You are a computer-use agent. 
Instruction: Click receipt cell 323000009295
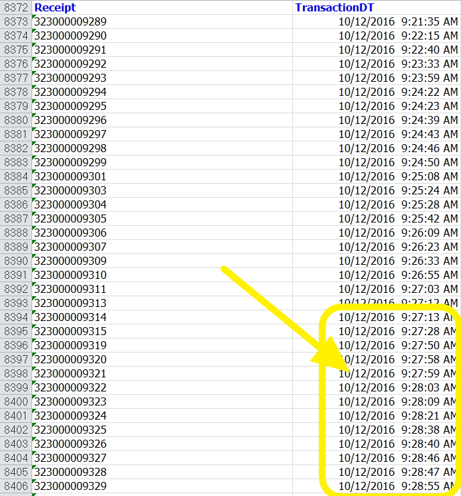click(x=162, y=106)
